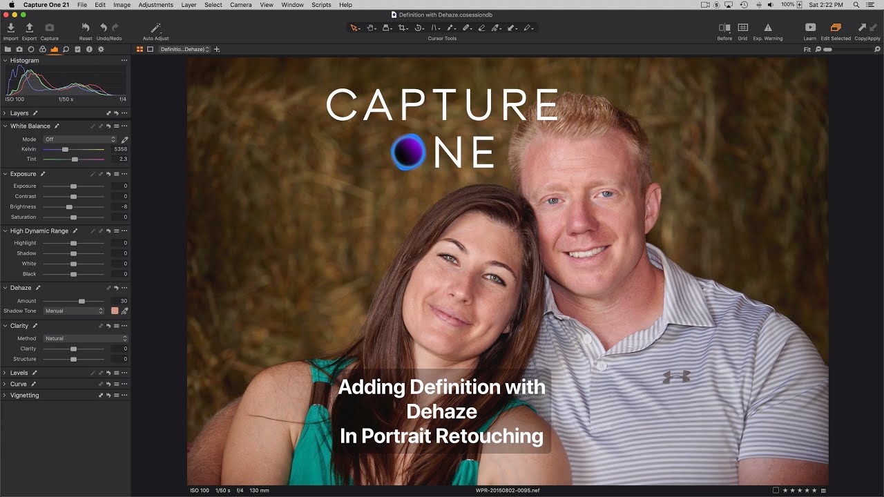
Task: Expand the Curve panel
Action: tap(5, 384)
